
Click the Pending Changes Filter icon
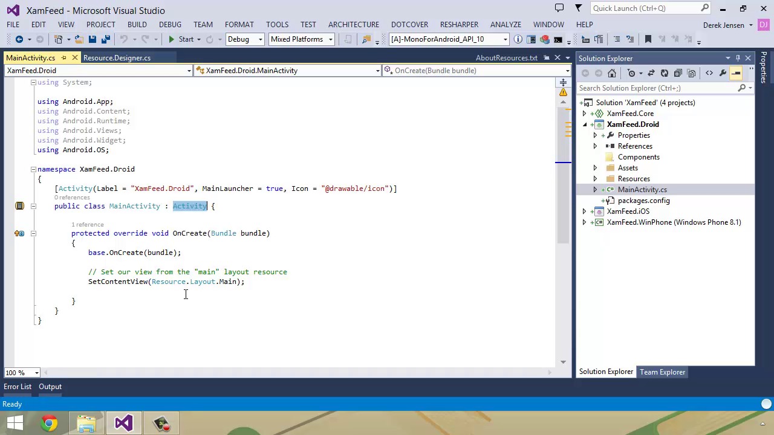[631, 73]
